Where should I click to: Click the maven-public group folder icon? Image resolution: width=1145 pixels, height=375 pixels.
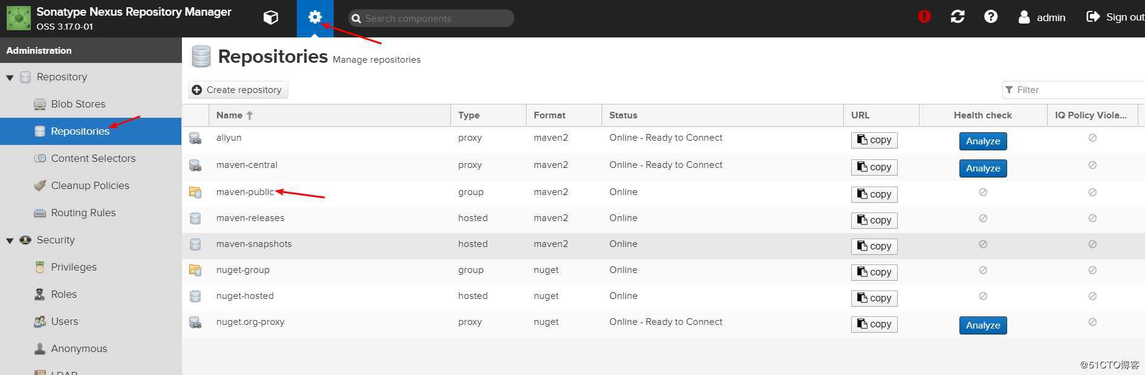pos(195,192)
